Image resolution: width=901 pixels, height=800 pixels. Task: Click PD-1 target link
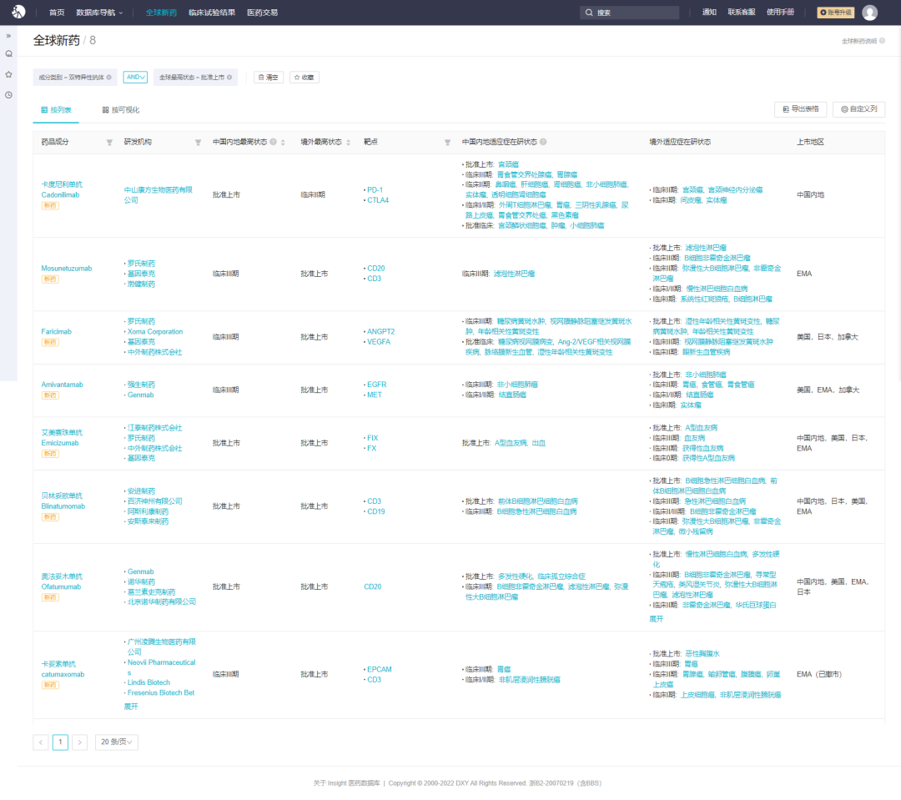point(375,189)
